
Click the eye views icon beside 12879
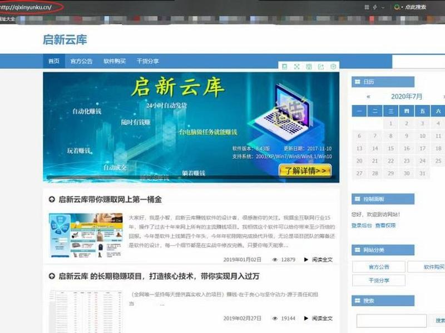[275, 259]
